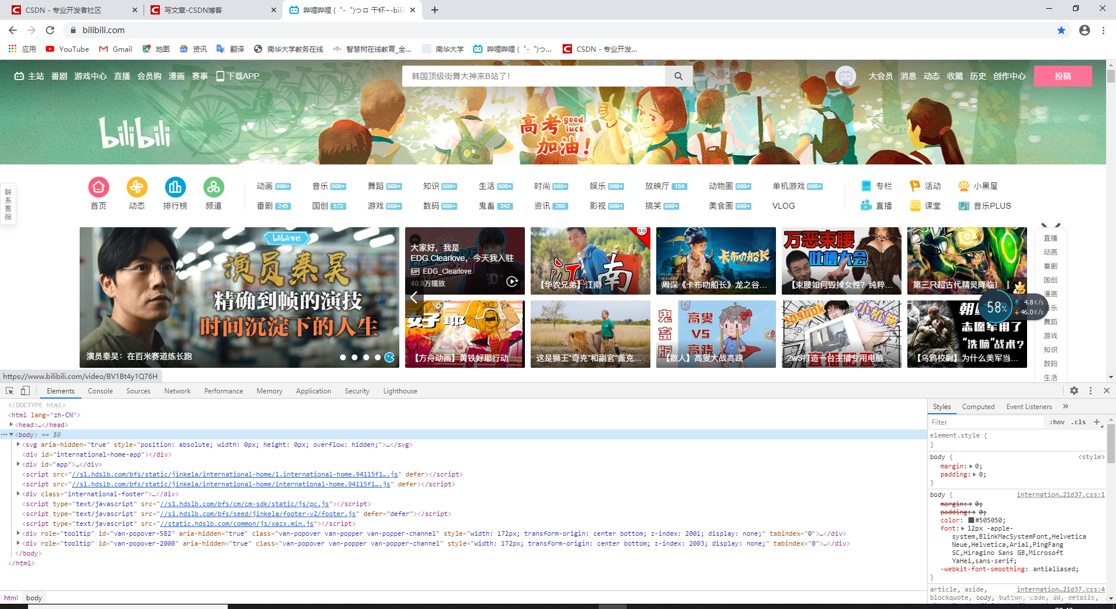Select body in the DevTools breadcrumb
The image size is (1116, 609).
[34, 598]
